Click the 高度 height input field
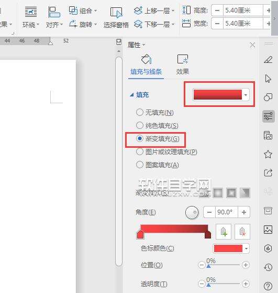 coord(243,10)
